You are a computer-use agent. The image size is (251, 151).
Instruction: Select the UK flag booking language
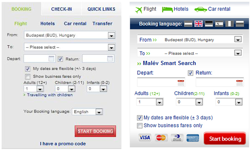(198, 24)
